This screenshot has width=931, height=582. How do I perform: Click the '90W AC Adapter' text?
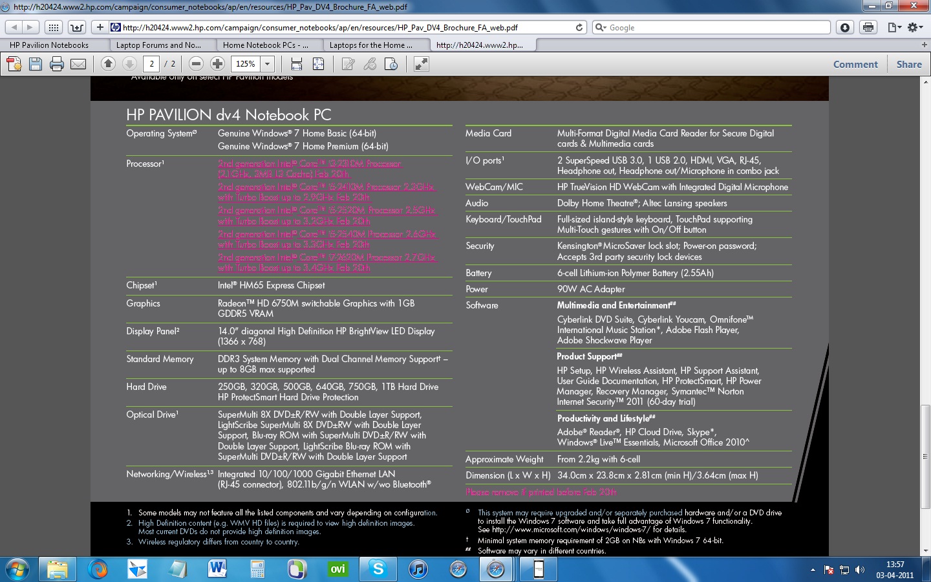click(x=591, y=289)
